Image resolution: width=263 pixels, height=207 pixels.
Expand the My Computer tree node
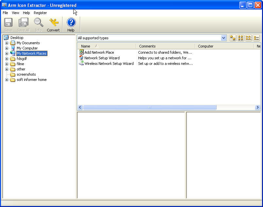click(7, 48)
